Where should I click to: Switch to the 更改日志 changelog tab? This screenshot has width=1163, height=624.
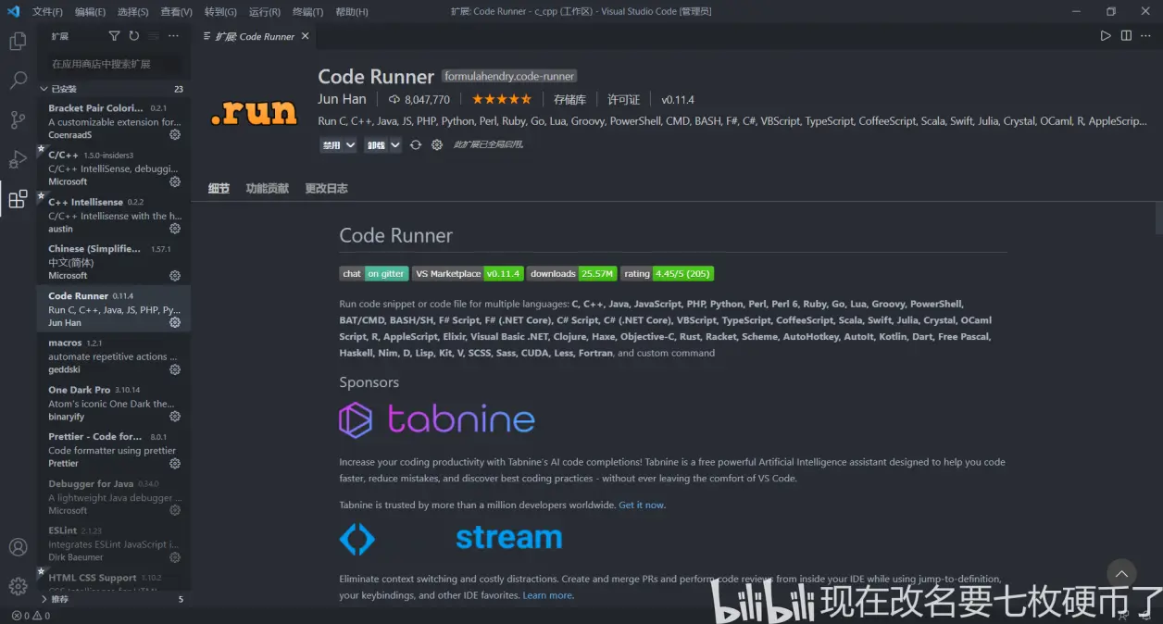coord(327,188)
